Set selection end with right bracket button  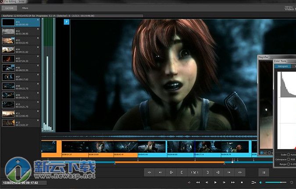click(x=207, y=172)
